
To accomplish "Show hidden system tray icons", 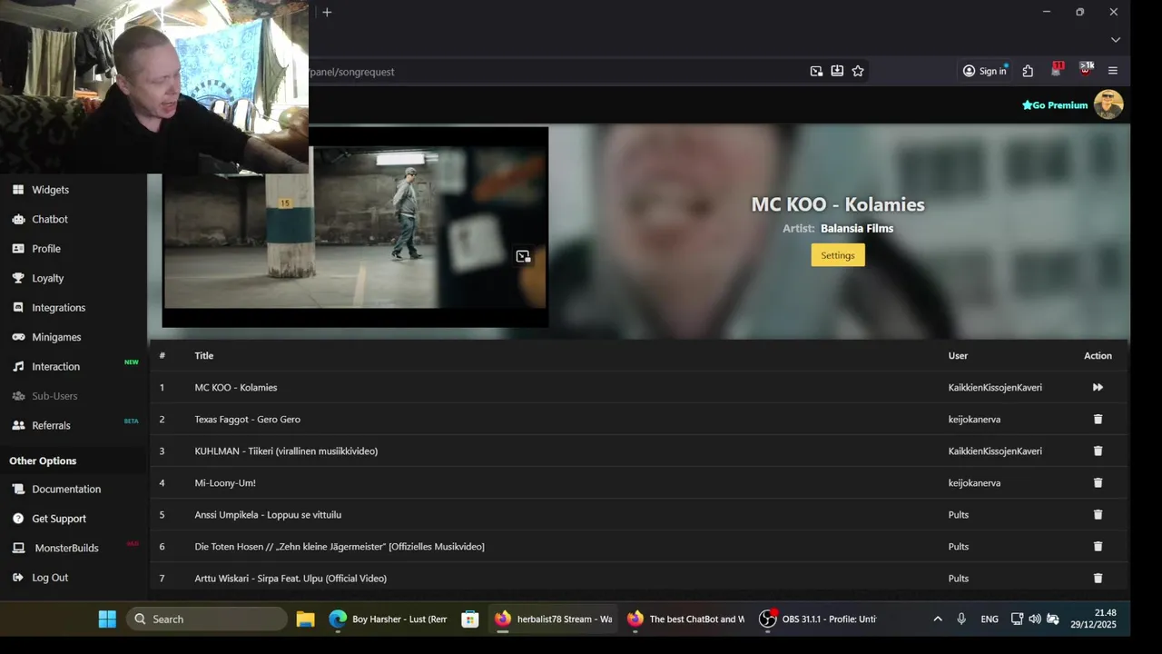I will coord(938,619).
